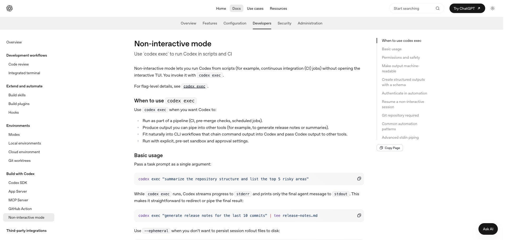
Task: Click the Extend and automate sidebar heading
Action: click(x=24, y=86)
